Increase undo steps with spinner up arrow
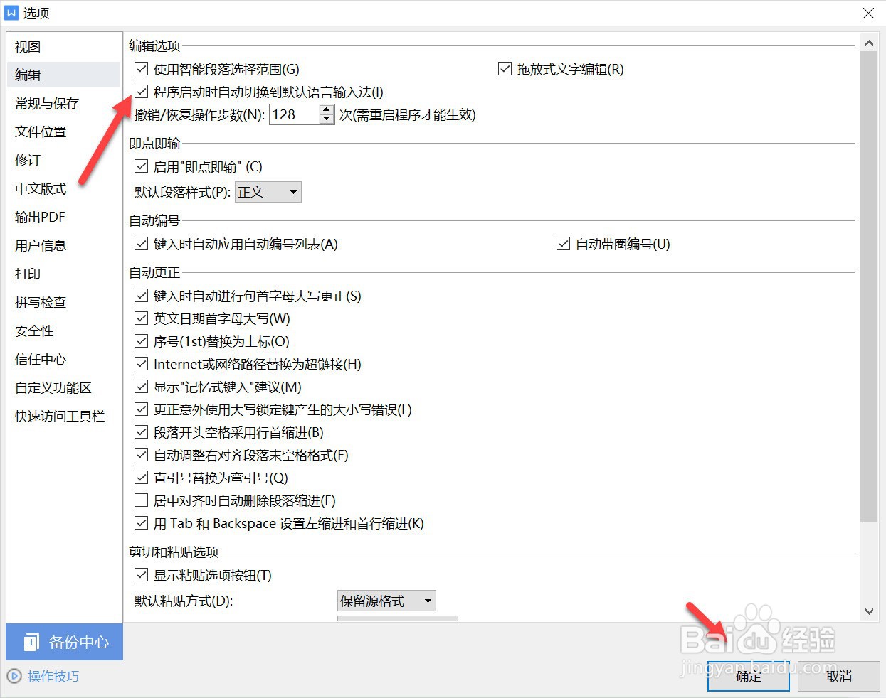The width and height of the screenshot is (886, 698). [327, 109]
